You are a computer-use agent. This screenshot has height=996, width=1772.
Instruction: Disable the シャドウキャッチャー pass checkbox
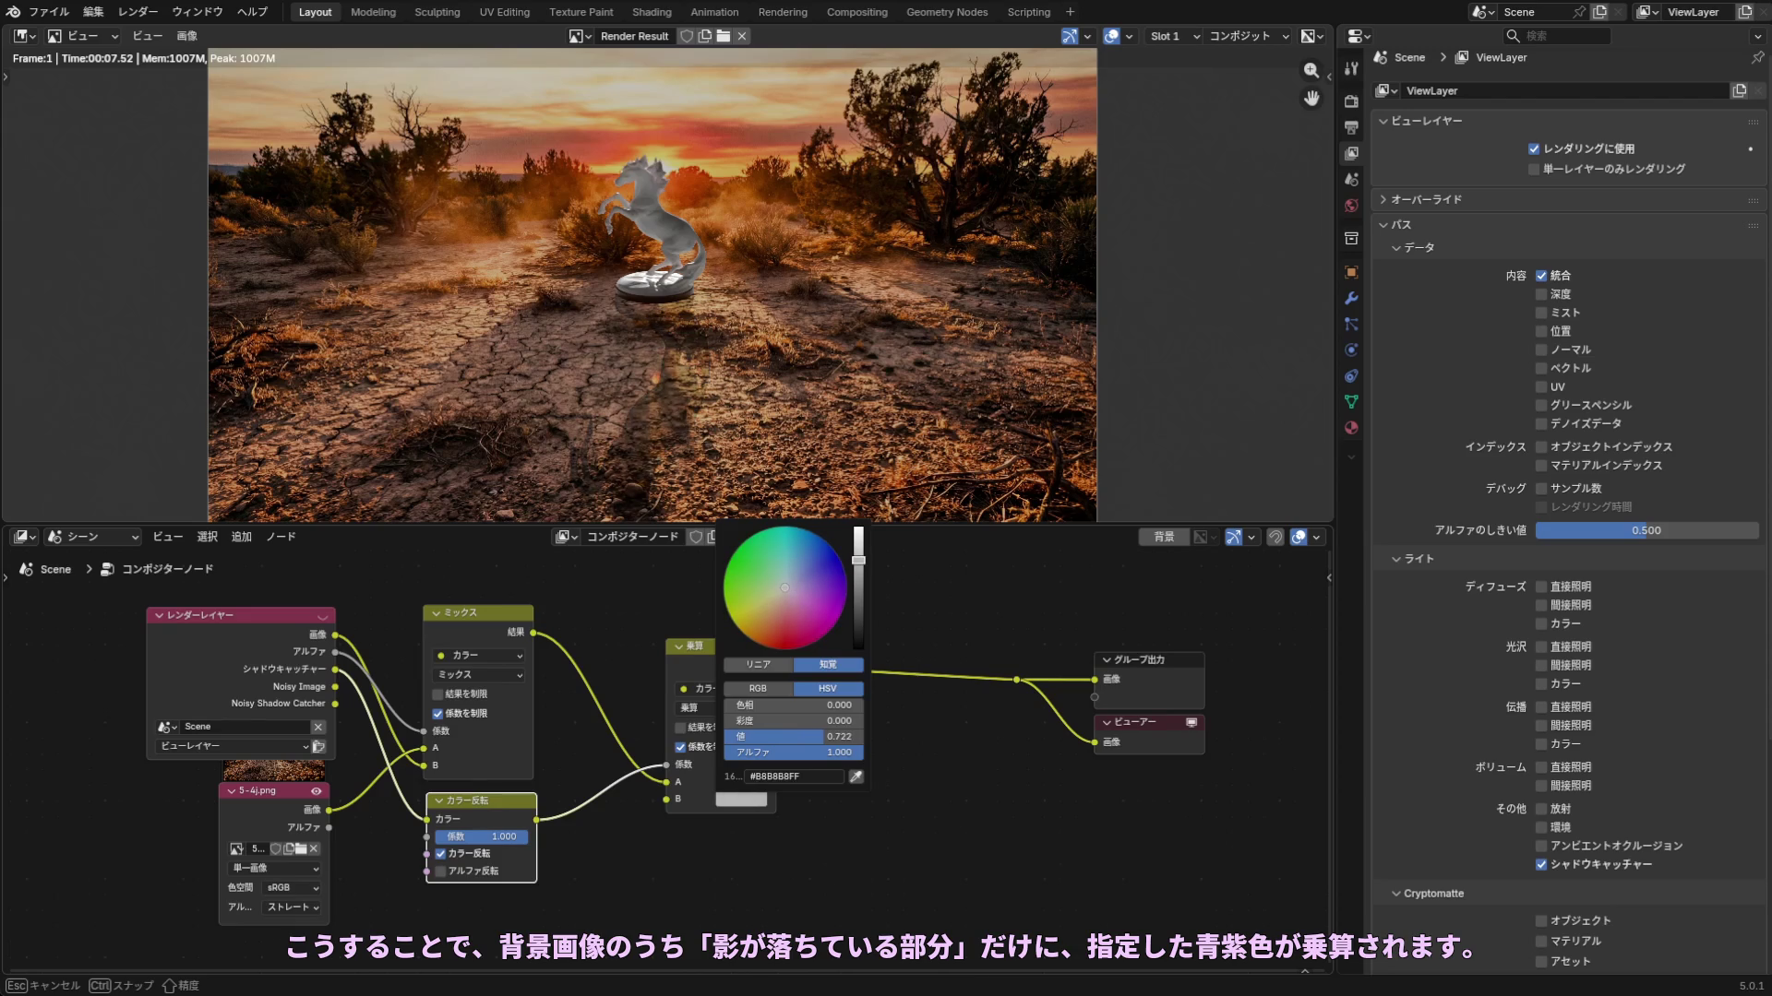(x=1541, y=864)
